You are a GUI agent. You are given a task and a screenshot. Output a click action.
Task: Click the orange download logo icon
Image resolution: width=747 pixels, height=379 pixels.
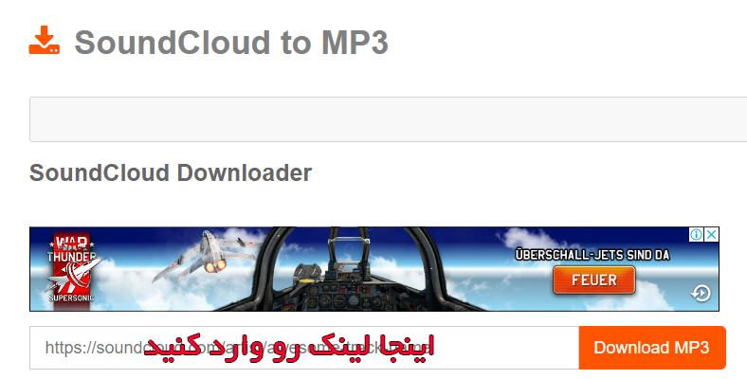coord(45,41)
